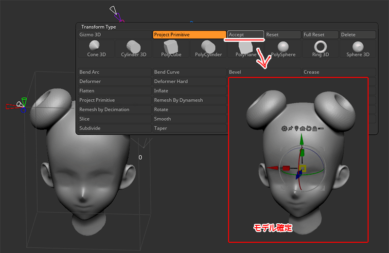Choose Bend Arc from deformer list

coord(114,72)
